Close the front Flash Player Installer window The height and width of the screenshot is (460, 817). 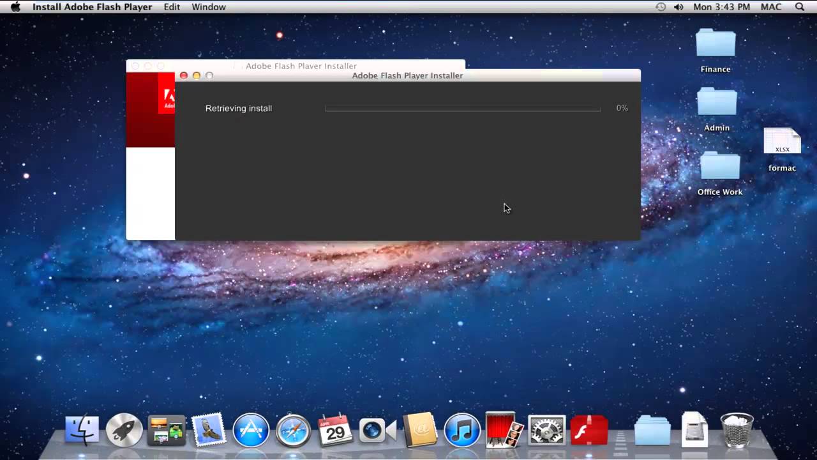(x=184, y=75)
